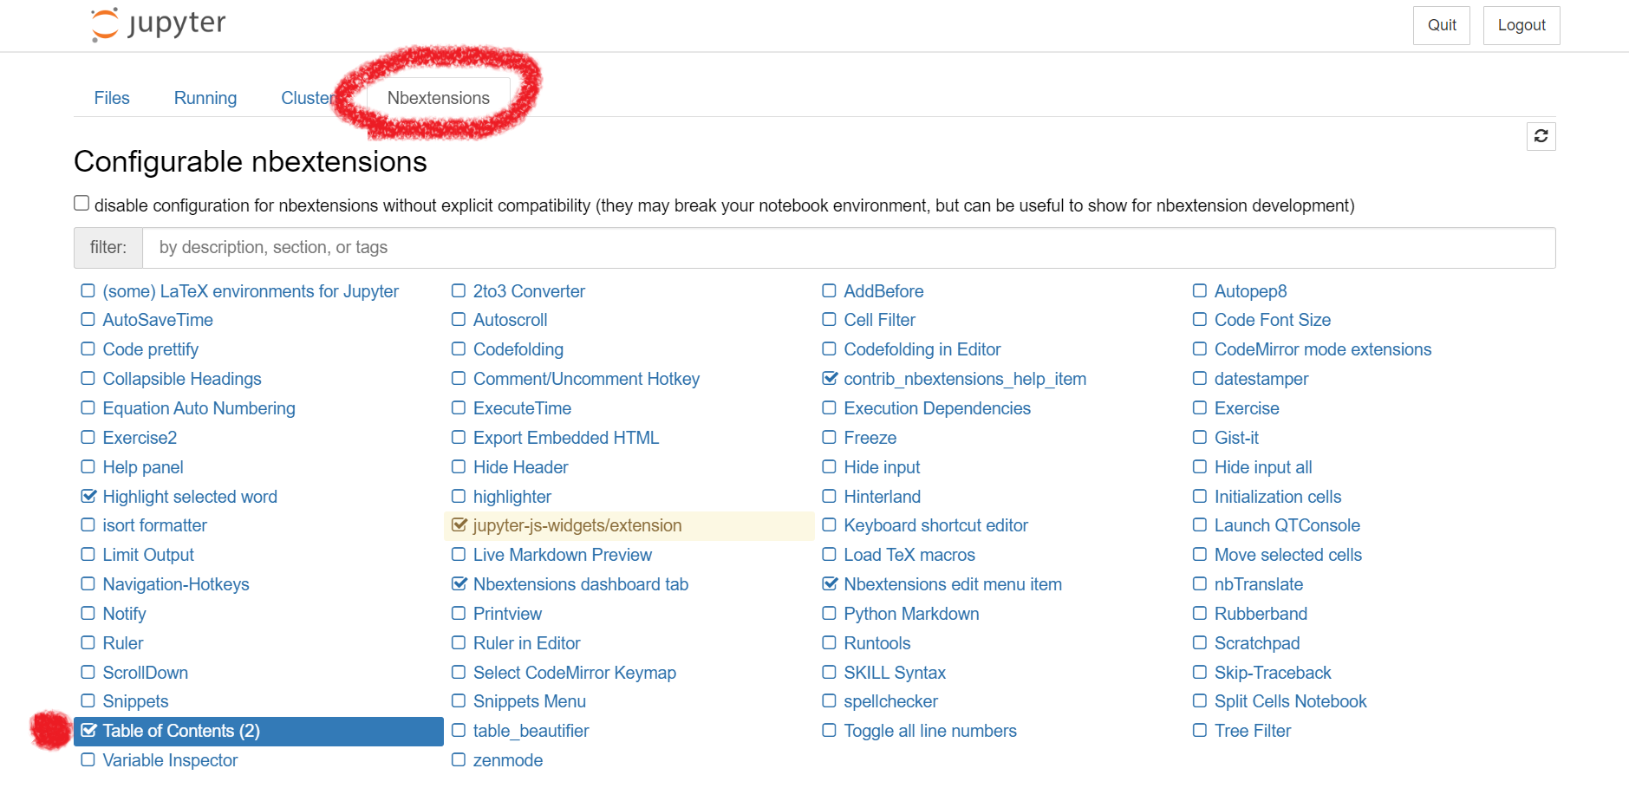Refresh the nbextensions list
Image resolution: width=1629 pixels, height=788 pixels.
1541,136
